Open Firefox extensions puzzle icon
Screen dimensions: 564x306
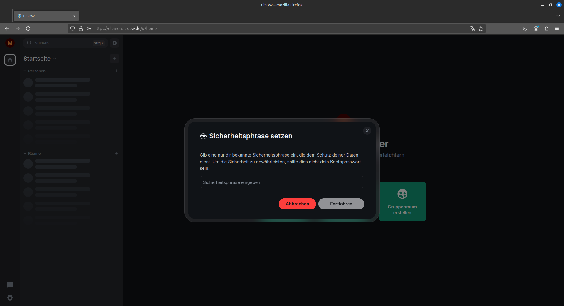(x=546, y=29)
